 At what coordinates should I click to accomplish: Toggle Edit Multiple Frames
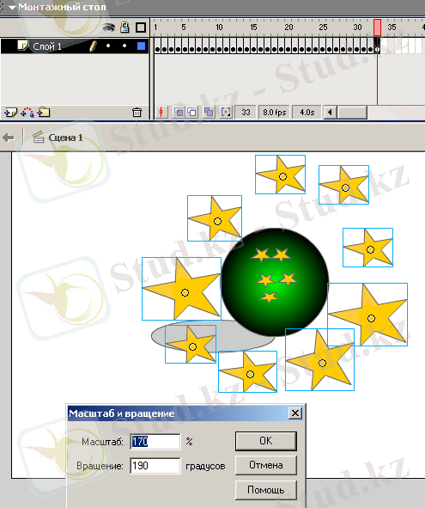(209, 113)
